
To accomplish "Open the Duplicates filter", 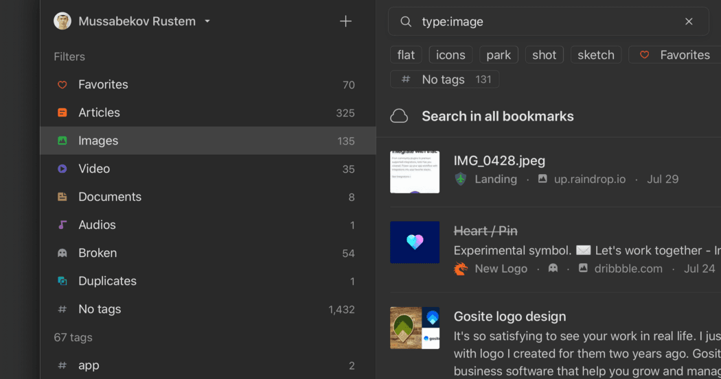I will (107, 281).
